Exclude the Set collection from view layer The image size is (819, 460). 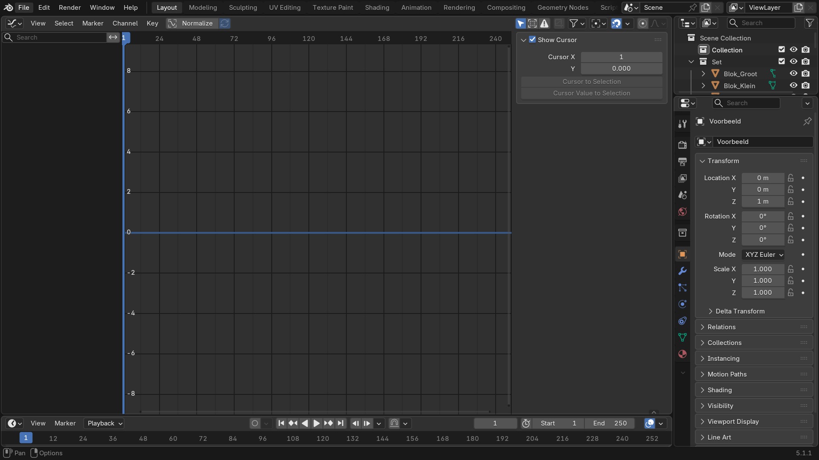tap(781, 62)
